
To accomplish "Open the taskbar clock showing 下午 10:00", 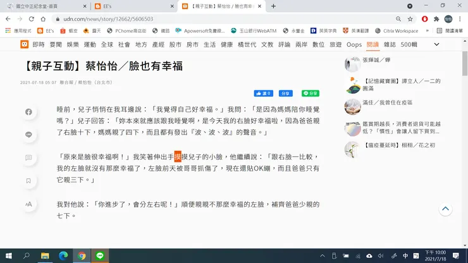I will [435, 256].
